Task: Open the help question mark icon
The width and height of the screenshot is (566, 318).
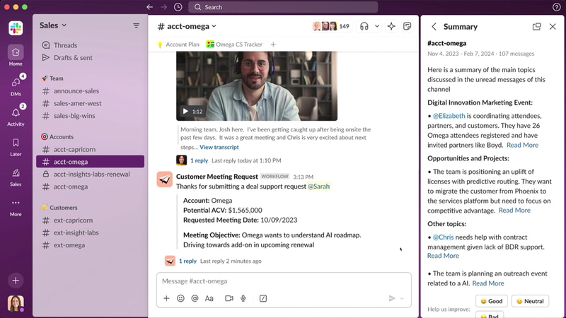Action: point(556,7)
